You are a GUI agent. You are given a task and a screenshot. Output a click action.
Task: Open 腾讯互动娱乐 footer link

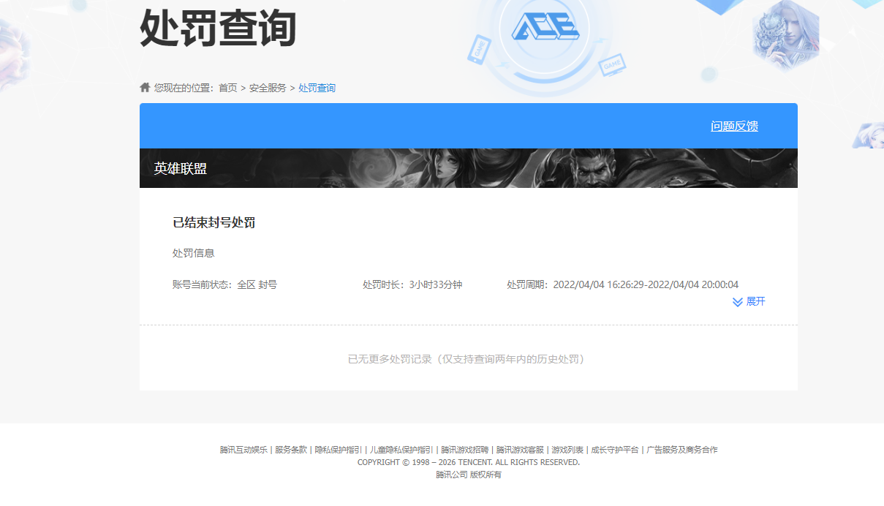243,450
